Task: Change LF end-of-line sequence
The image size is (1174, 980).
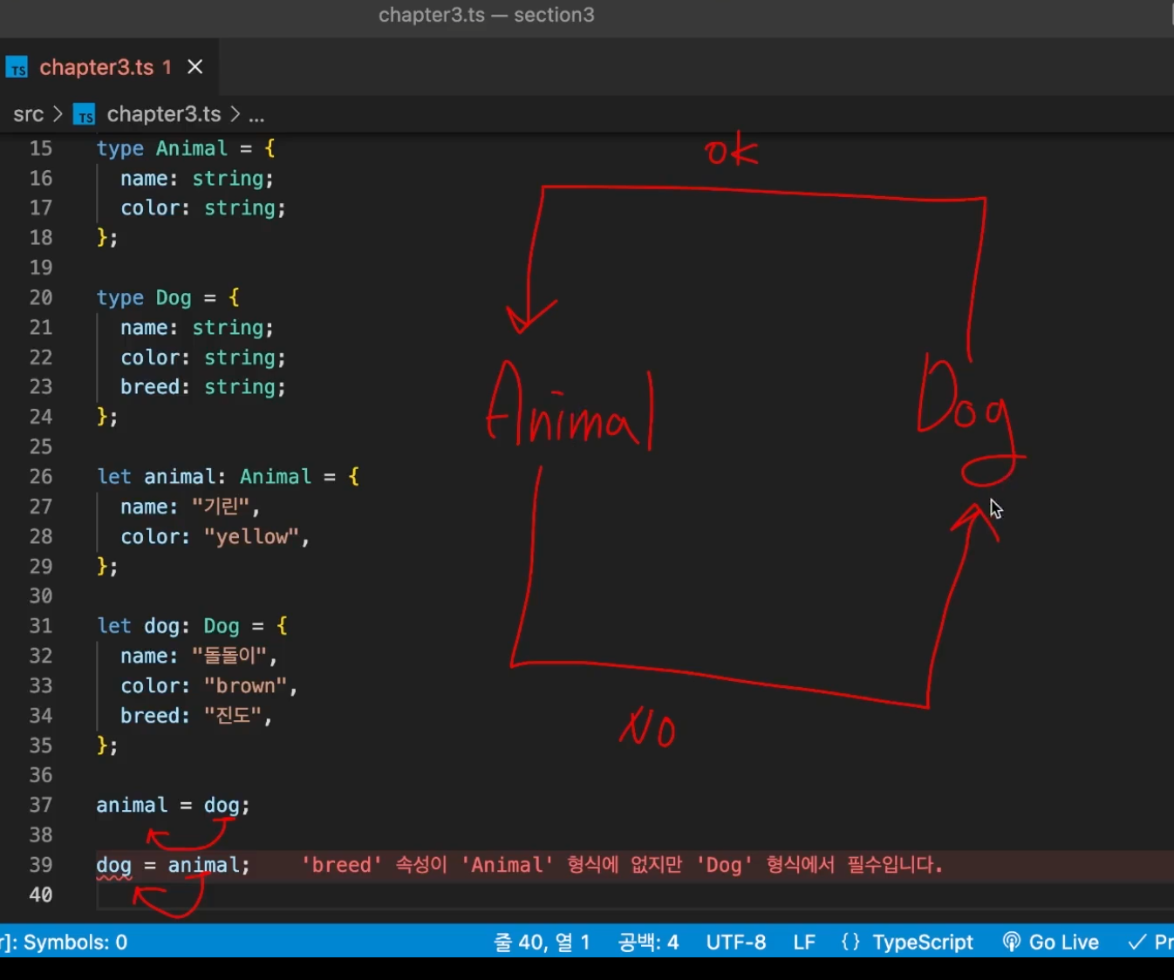Action: (x=804, y=943)
